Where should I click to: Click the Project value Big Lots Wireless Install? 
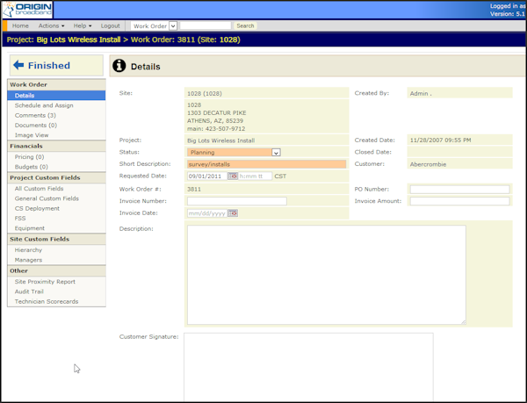pyautogui.click(x=220, y=140)
